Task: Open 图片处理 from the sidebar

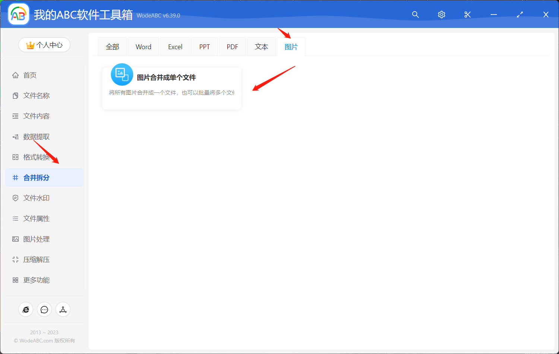Action: point(36,239)
